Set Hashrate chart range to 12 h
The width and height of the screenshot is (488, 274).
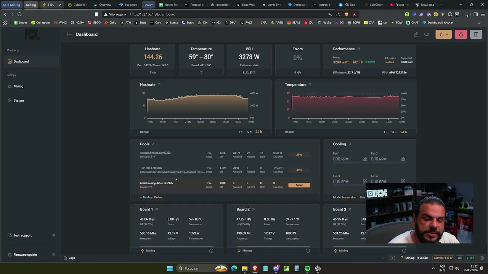click(x=249, y=132)
